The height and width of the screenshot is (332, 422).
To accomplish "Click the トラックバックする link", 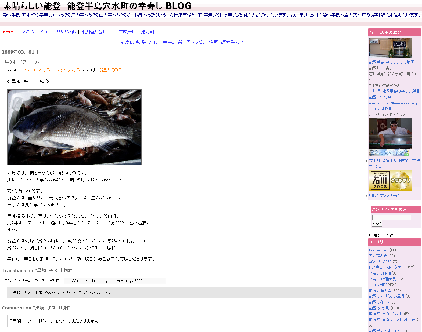I will [x=66, y=70].
